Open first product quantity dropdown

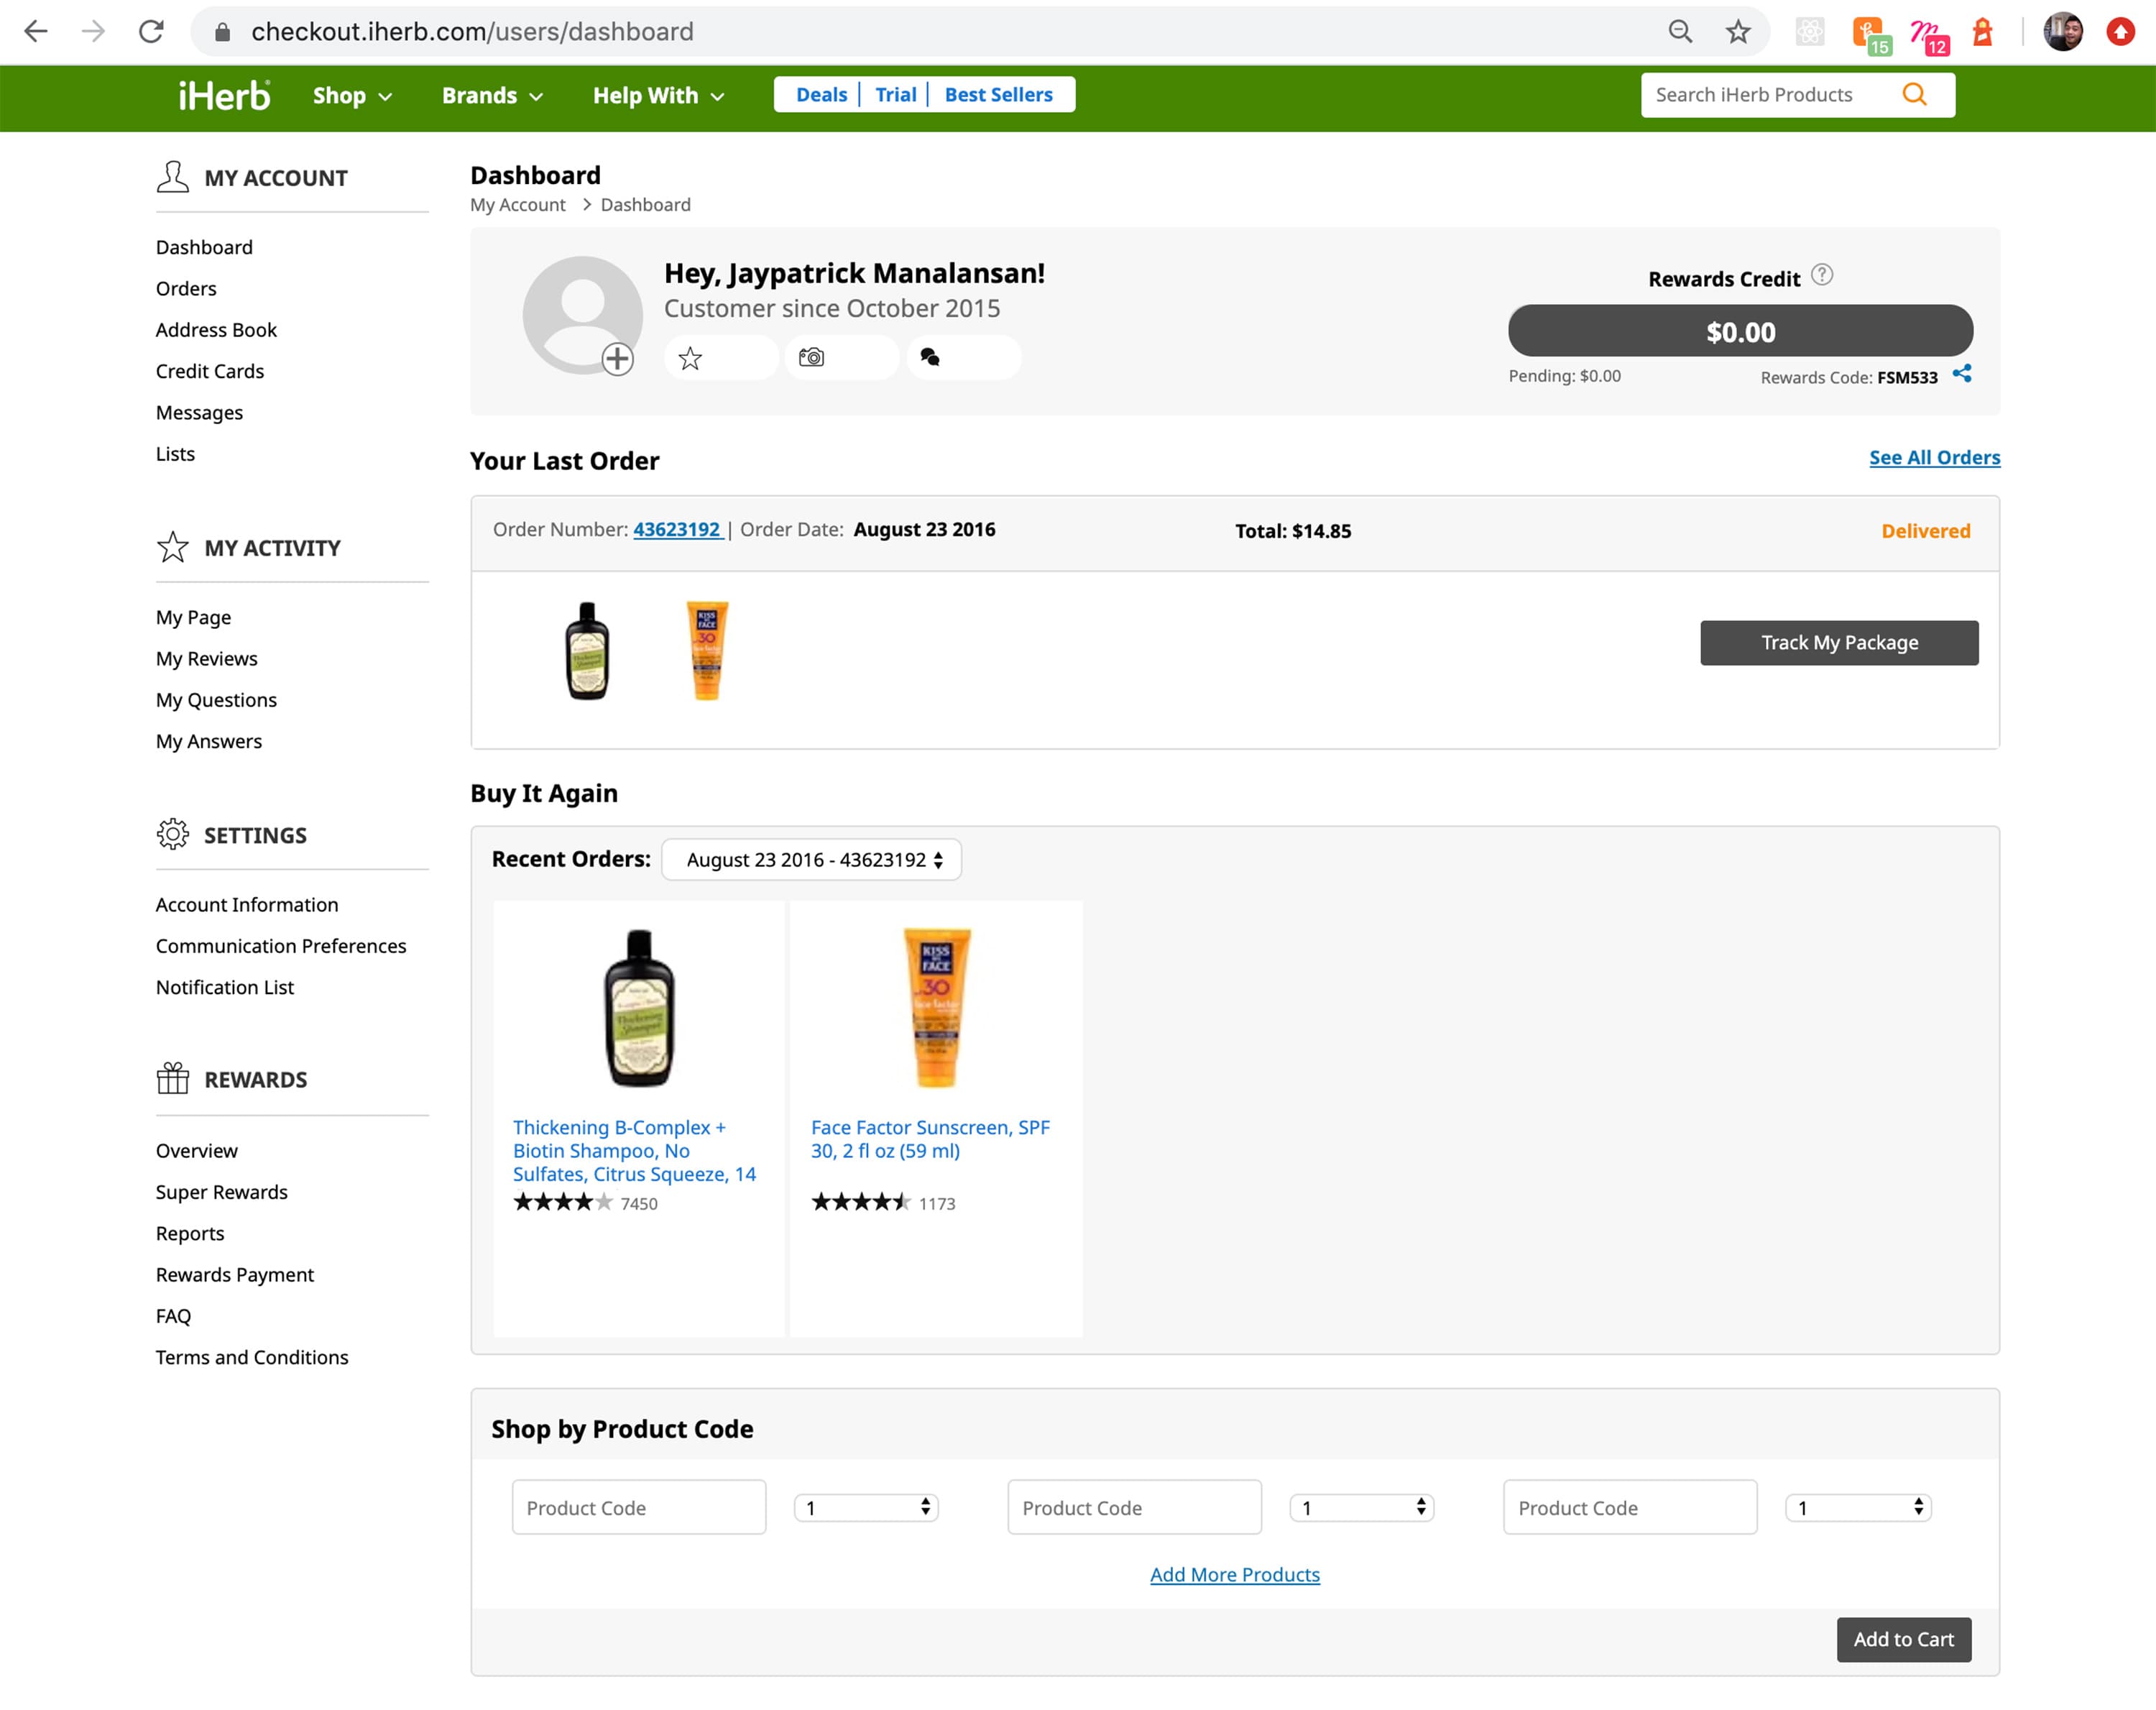[866, 1507]
